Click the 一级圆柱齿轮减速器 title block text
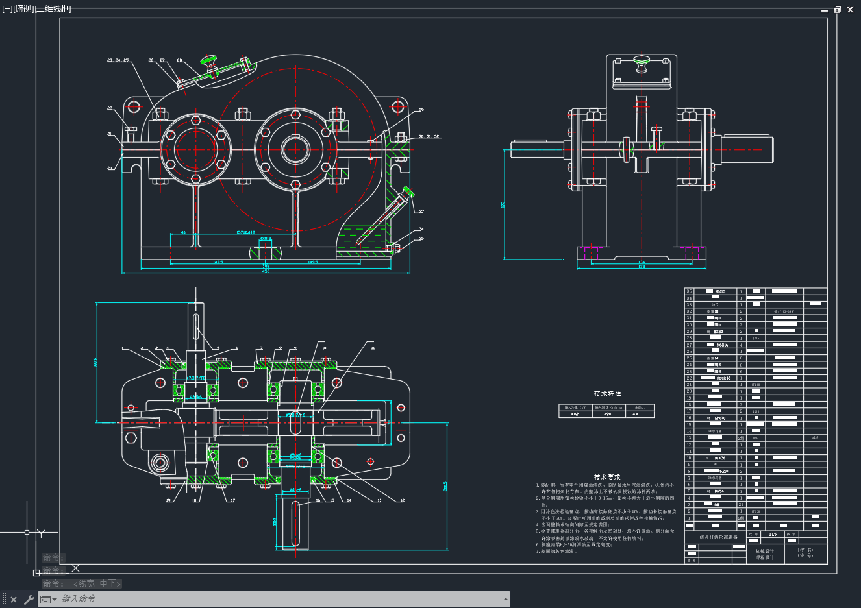 coord(716,537)
